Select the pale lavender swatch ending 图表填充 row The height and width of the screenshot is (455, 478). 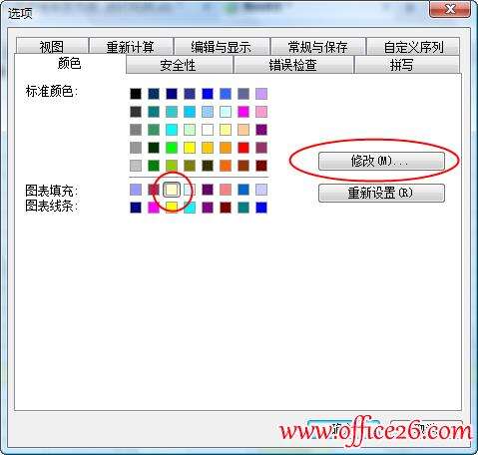(261, 190)
